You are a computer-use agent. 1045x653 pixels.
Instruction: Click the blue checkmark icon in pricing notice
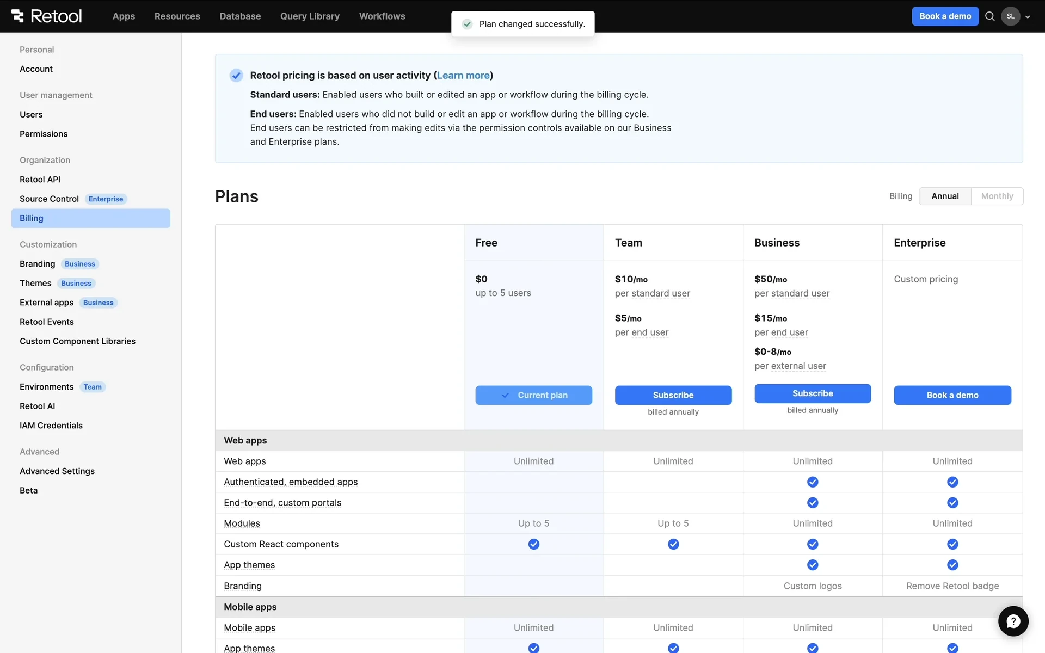coord(236,75)
